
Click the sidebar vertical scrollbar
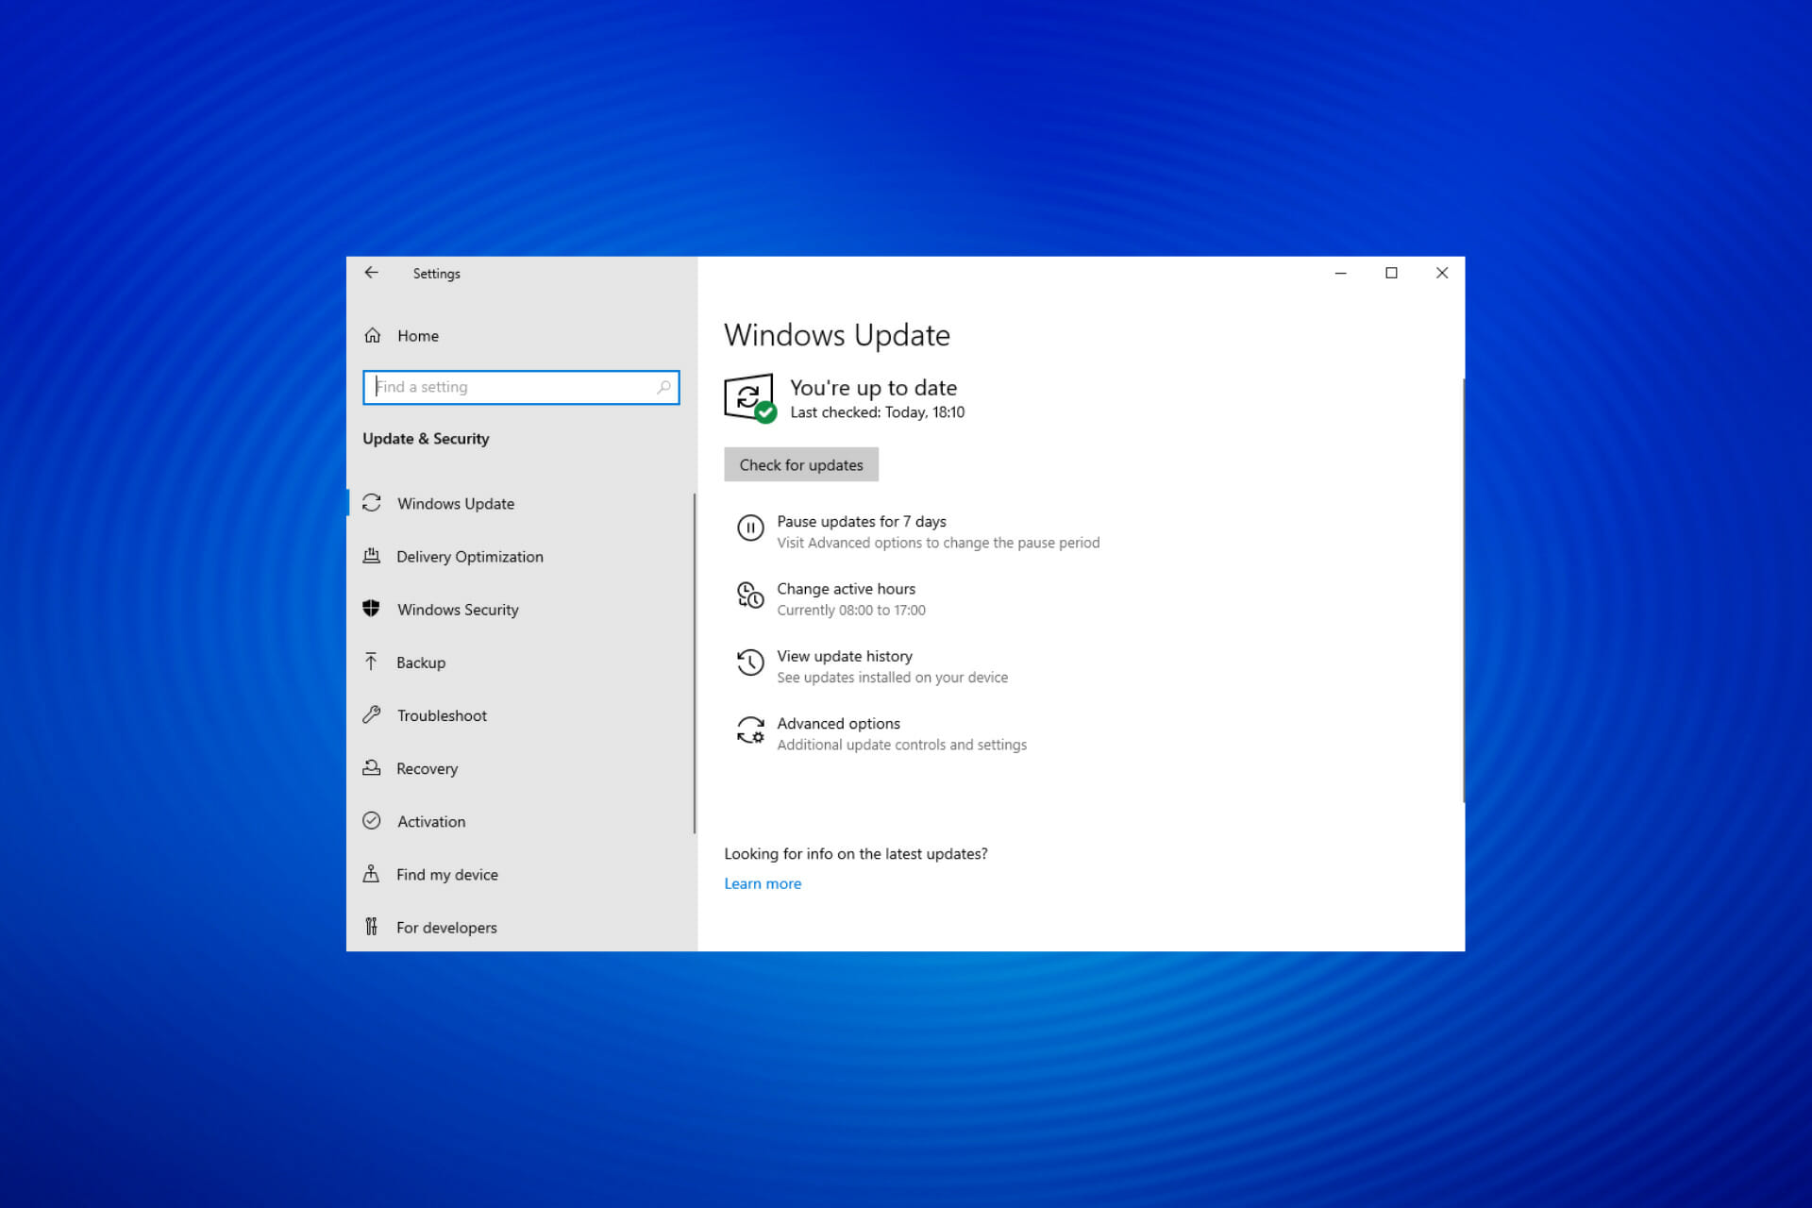pos(695,663)
